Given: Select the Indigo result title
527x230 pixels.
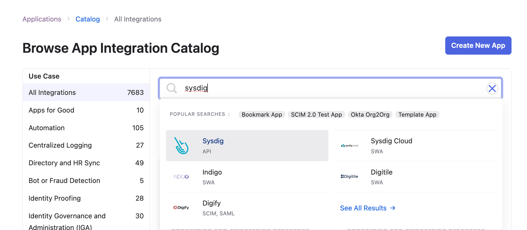Looking at the screenshot, I should (212, 172).
